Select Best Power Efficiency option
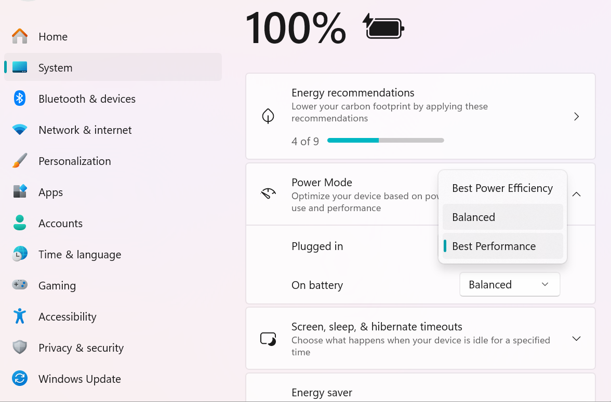Image resolution: width=611 pixels, height=402 pixels. coord(502,188)
